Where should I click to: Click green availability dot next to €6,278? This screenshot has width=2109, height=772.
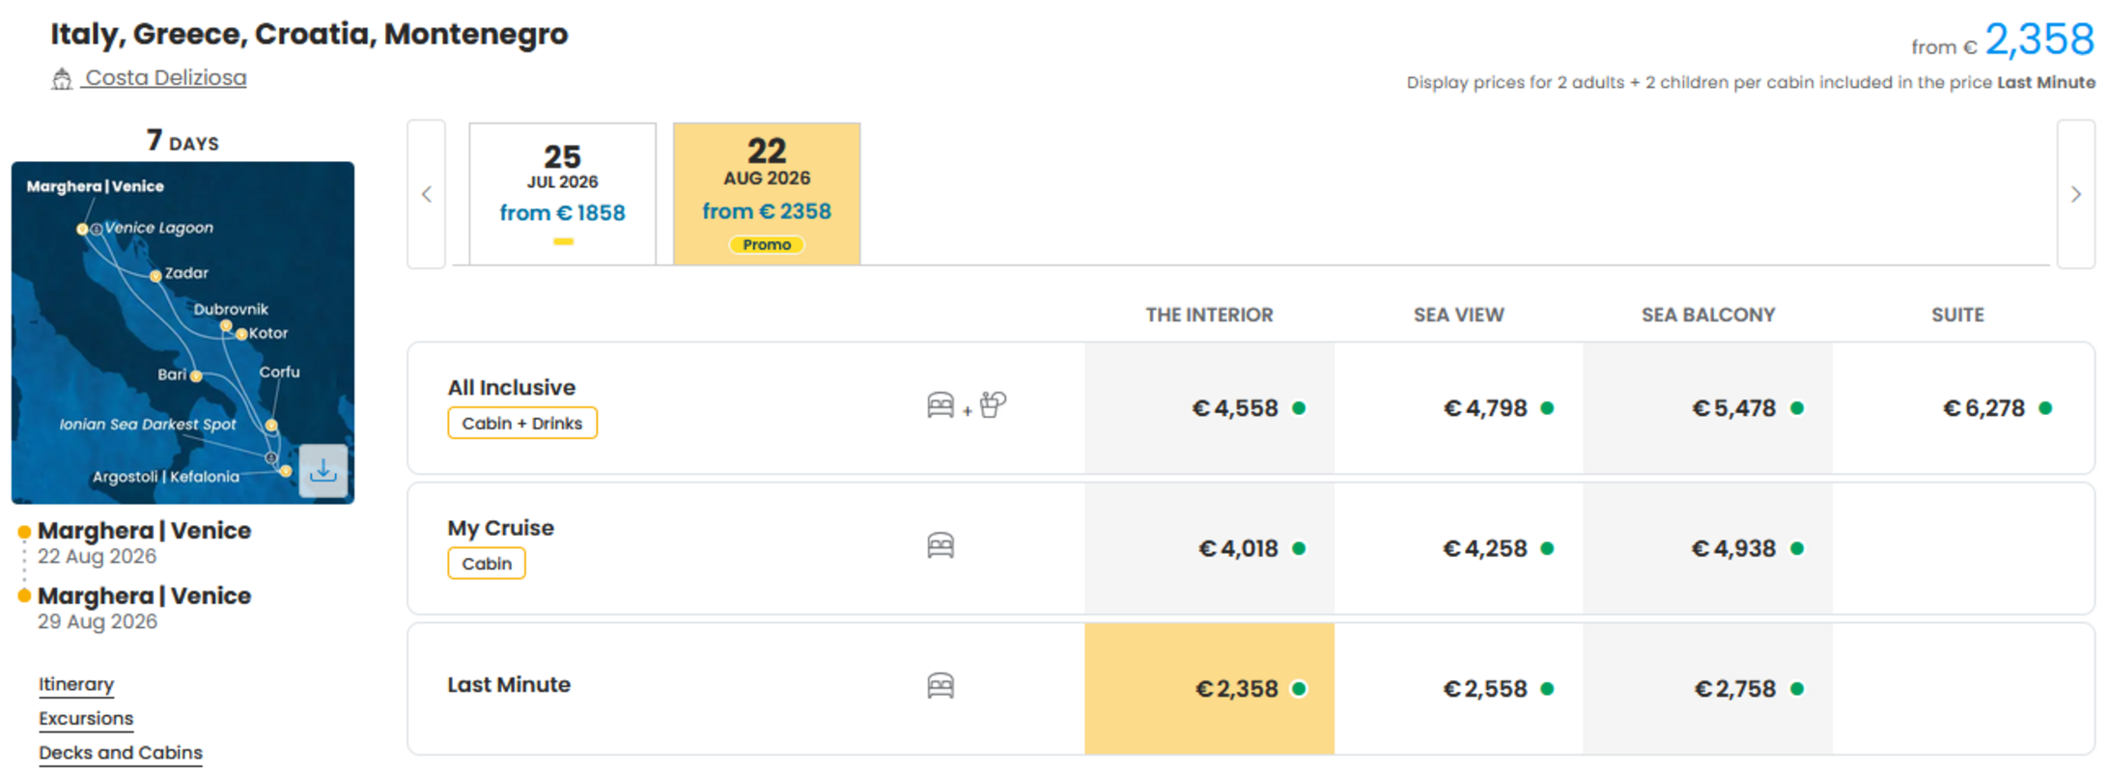click(2045, 408)
